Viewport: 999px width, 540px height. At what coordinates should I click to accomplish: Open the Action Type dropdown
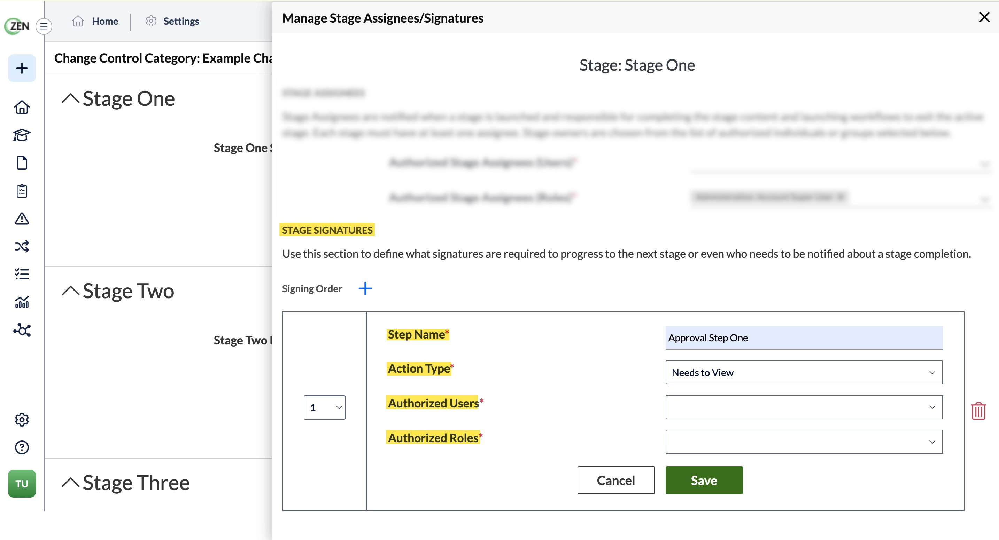point(804,372)
